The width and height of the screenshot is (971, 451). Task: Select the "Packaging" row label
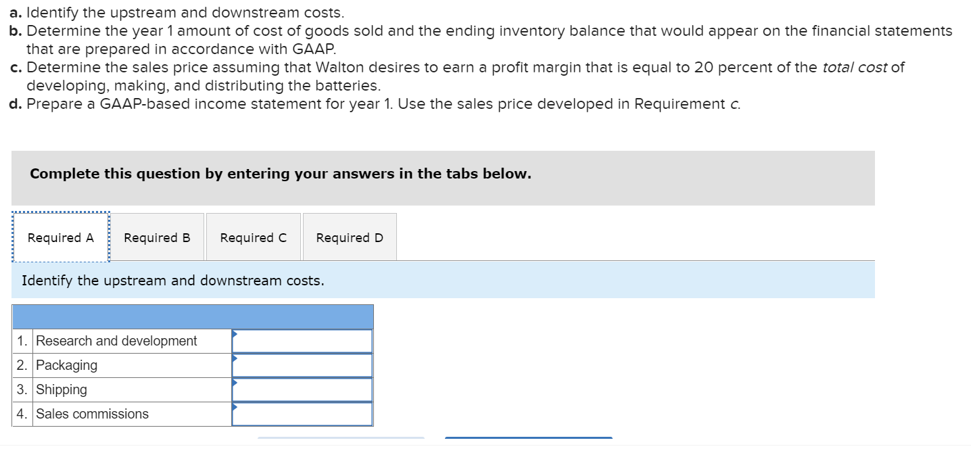coord(66,365)
